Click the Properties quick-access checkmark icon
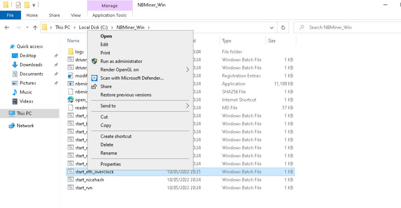401x208 pixels. pos(18,5)
